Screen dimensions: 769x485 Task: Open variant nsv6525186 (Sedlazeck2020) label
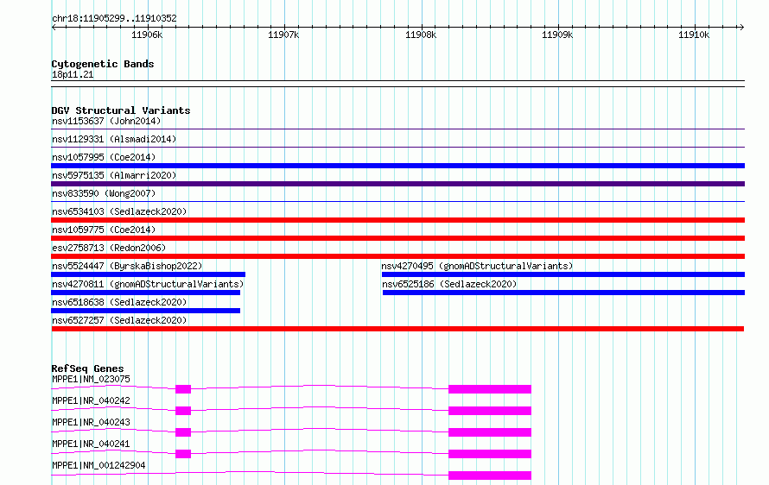click(x=449, y=284)
